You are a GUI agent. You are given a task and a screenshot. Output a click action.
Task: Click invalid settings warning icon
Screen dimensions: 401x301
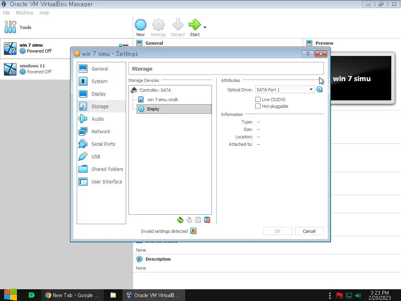(x=193, y=231)
